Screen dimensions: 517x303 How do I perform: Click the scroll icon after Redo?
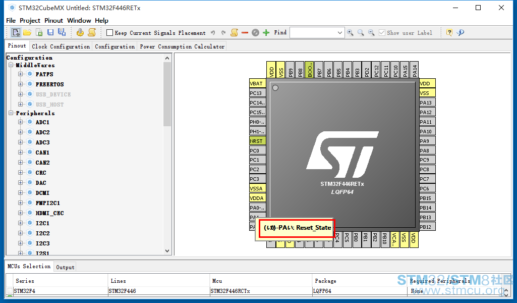click(234, 32)
